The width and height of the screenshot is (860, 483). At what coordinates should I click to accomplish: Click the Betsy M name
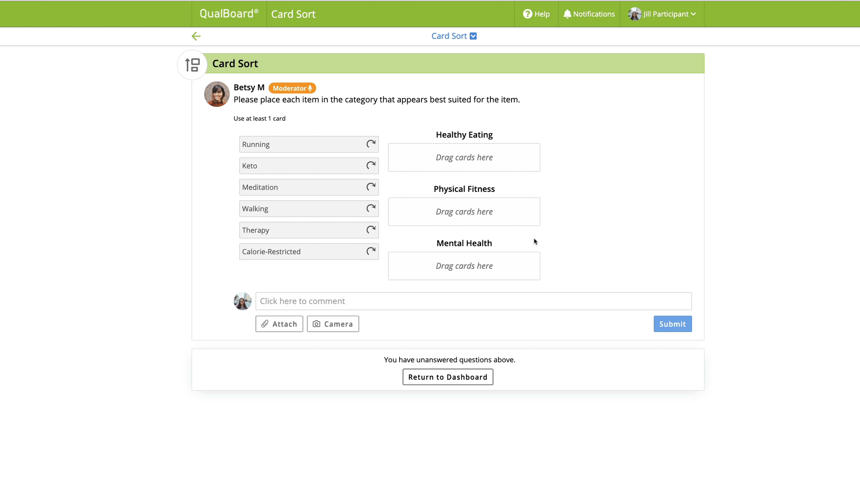coord(249,88)
